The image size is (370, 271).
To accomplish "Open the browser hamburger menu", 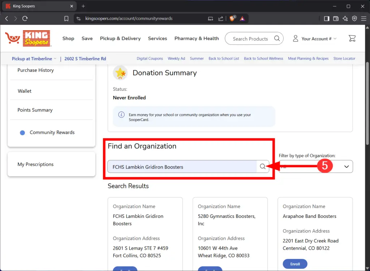I will coord(363,19).
